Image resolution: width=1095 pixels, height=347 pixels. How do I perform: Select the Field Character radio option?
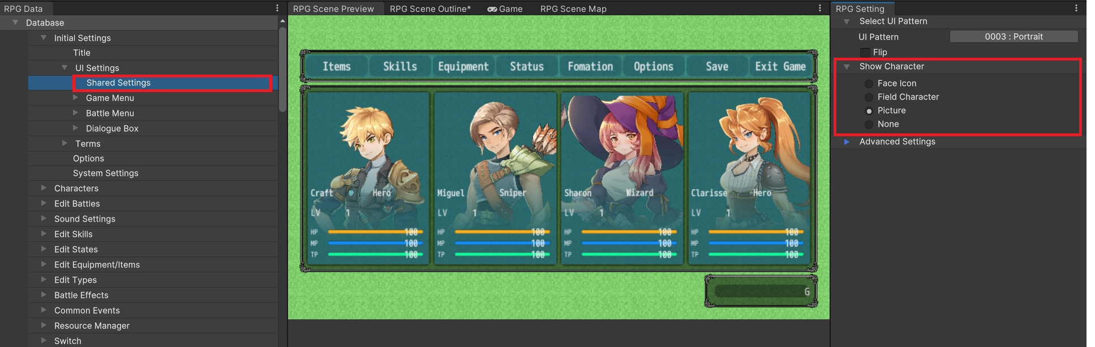coord(869,97)
